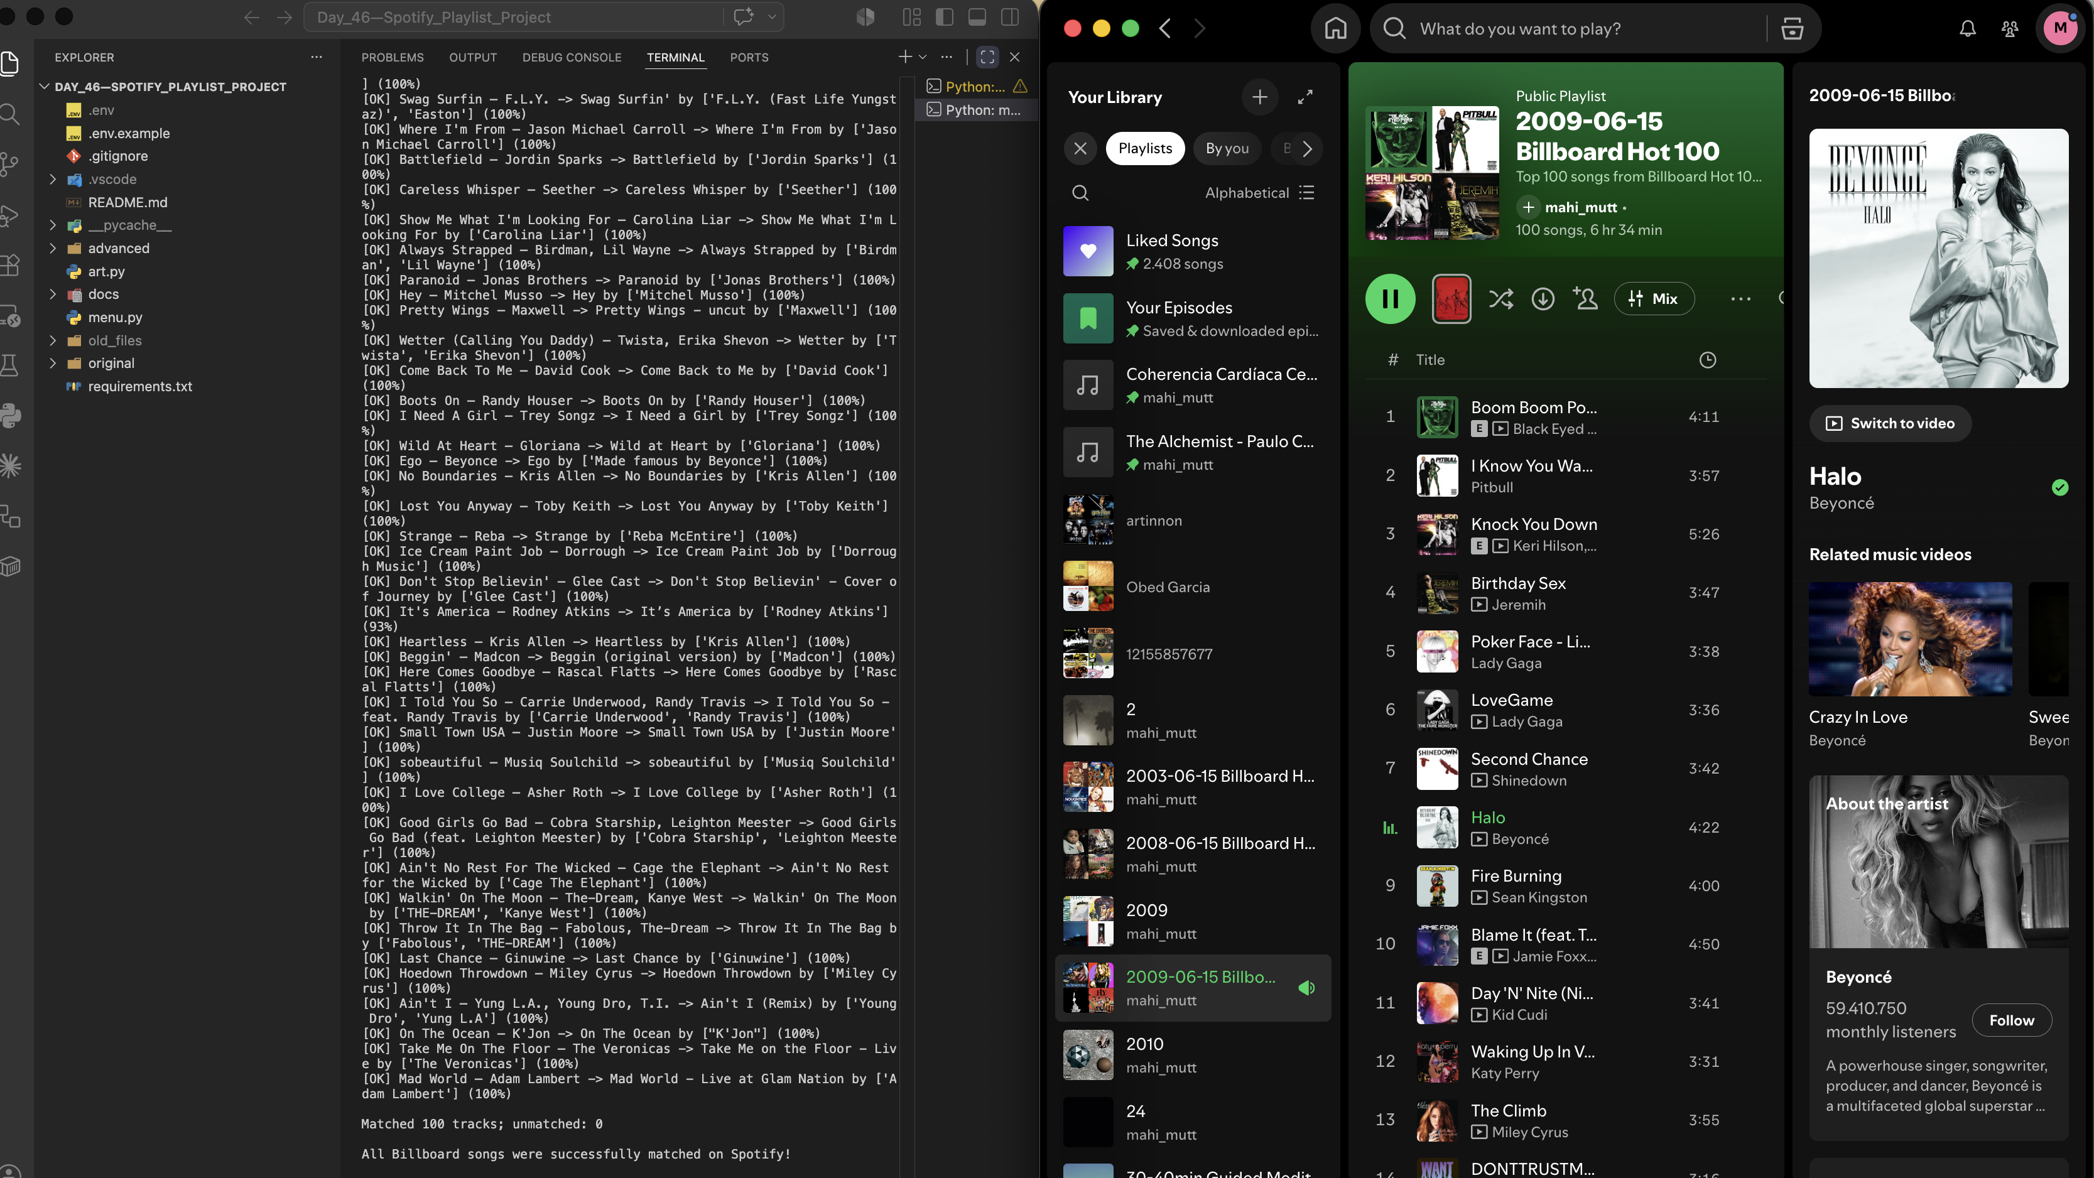Open the playlist cover art collage
The width and height of the screenshot is (2094, 1178).
click(1431, 172)
